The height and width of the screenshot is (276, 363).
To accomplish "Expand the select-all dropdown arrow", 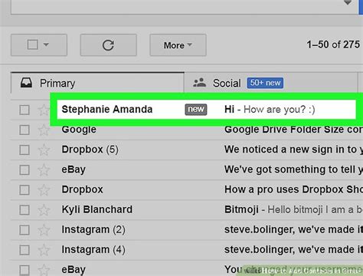I will click(x=46, y=44).
